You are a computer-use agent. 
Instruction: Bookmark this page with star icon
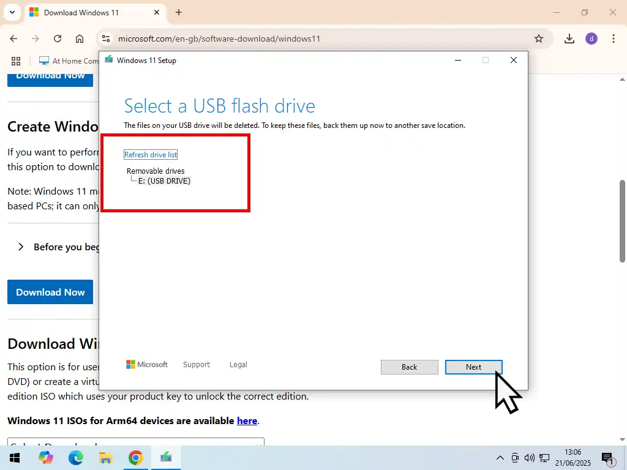click(x=539, y=39)
